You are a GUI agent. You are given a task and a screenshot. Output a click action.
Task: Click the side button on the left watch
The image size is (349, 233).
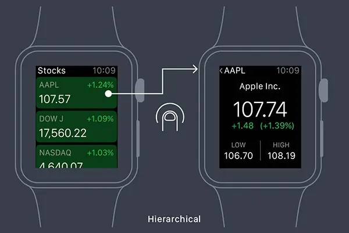[138, 139]
